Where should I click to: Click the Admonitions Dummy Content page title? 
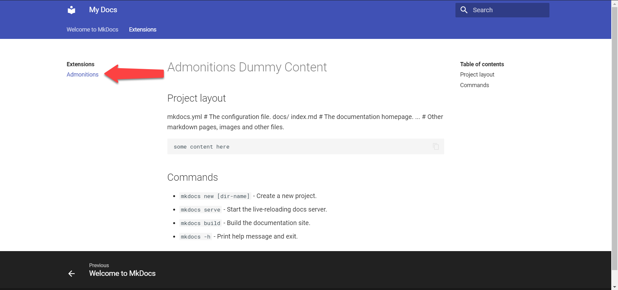247,67
